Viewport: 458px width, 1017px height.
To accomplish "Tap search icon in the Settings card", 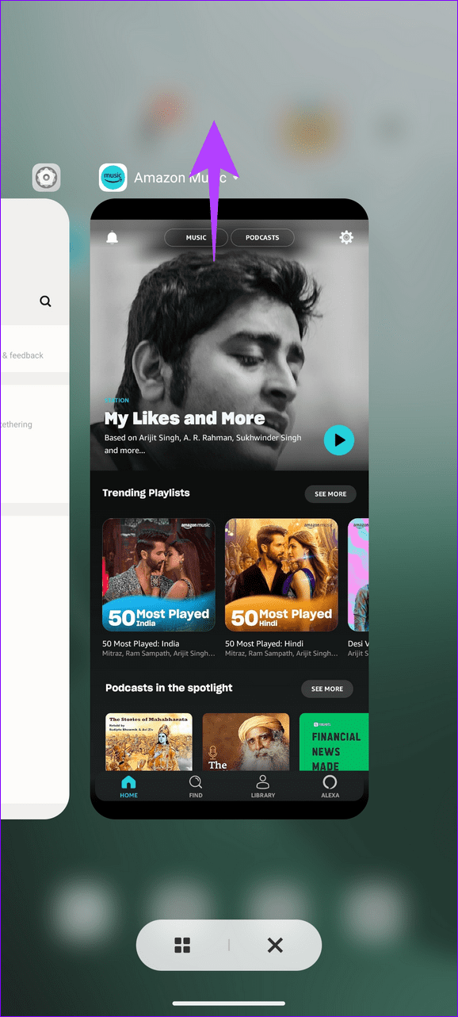I will (x=45, y=301).
